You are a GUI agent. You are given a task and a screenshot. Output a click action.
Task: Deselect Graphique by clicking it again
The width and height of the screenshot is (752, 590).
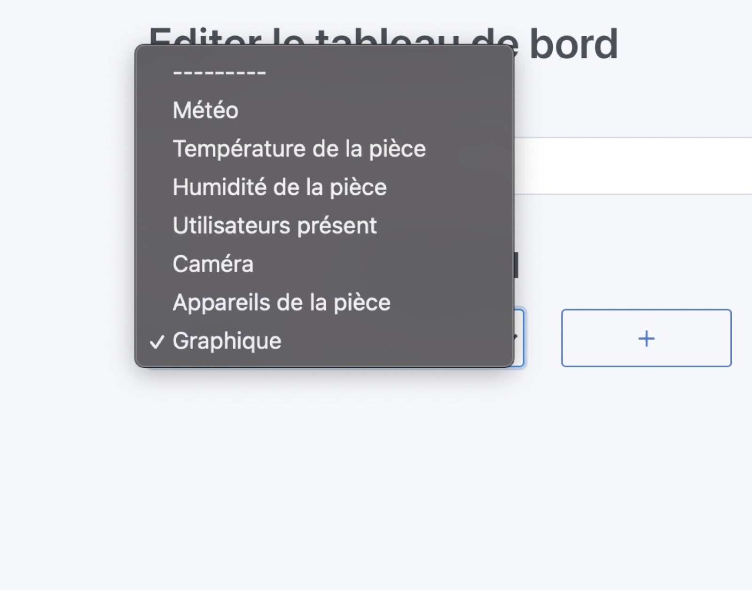tap(227, 340)
